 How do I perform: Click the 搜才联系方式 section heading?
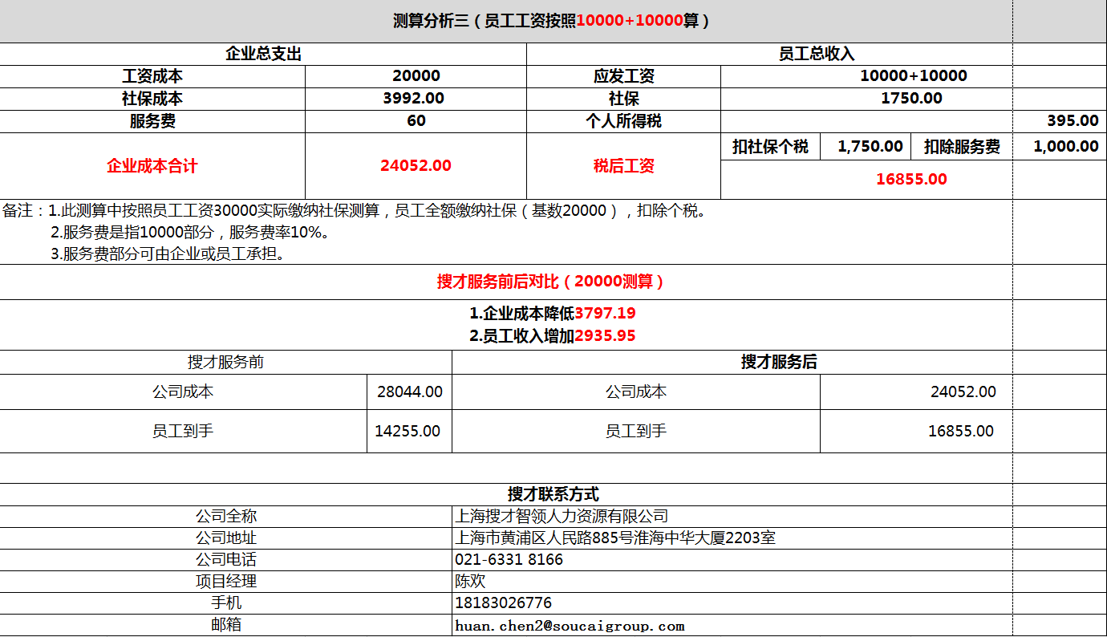pos(553,494)
